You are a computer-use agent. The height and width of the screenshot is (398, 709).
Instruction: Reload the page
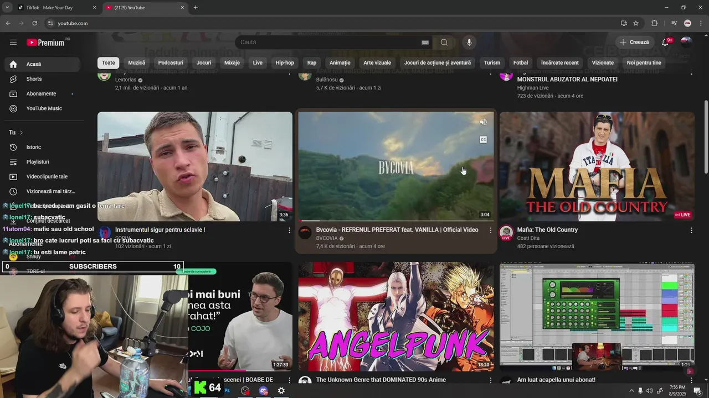(x=34, y=23)
